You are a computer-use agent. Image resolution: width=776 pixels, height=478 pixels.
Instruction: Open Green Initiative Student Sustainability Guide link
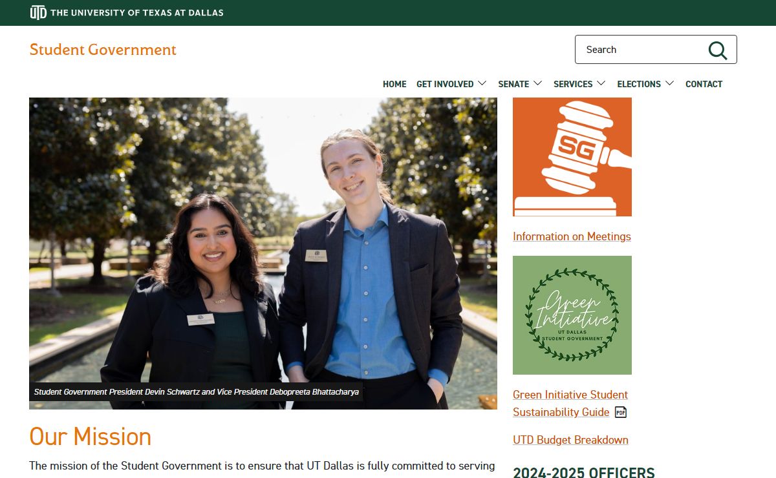coord(570,403)
